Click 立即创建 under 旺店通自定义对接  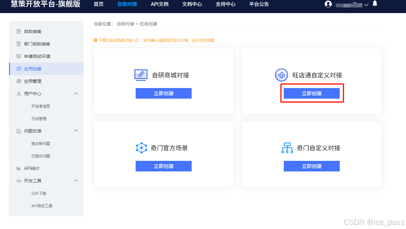312,93
